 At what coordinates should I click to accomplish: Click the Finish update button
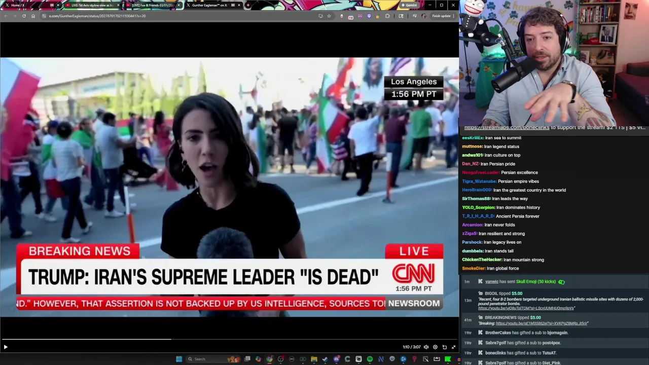(441, 16)
